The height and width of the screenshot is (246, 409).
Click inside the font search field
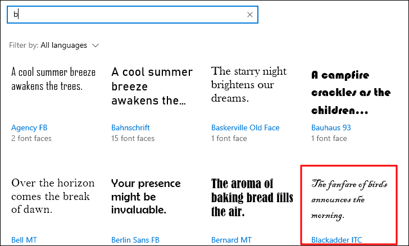click(133, 15)
